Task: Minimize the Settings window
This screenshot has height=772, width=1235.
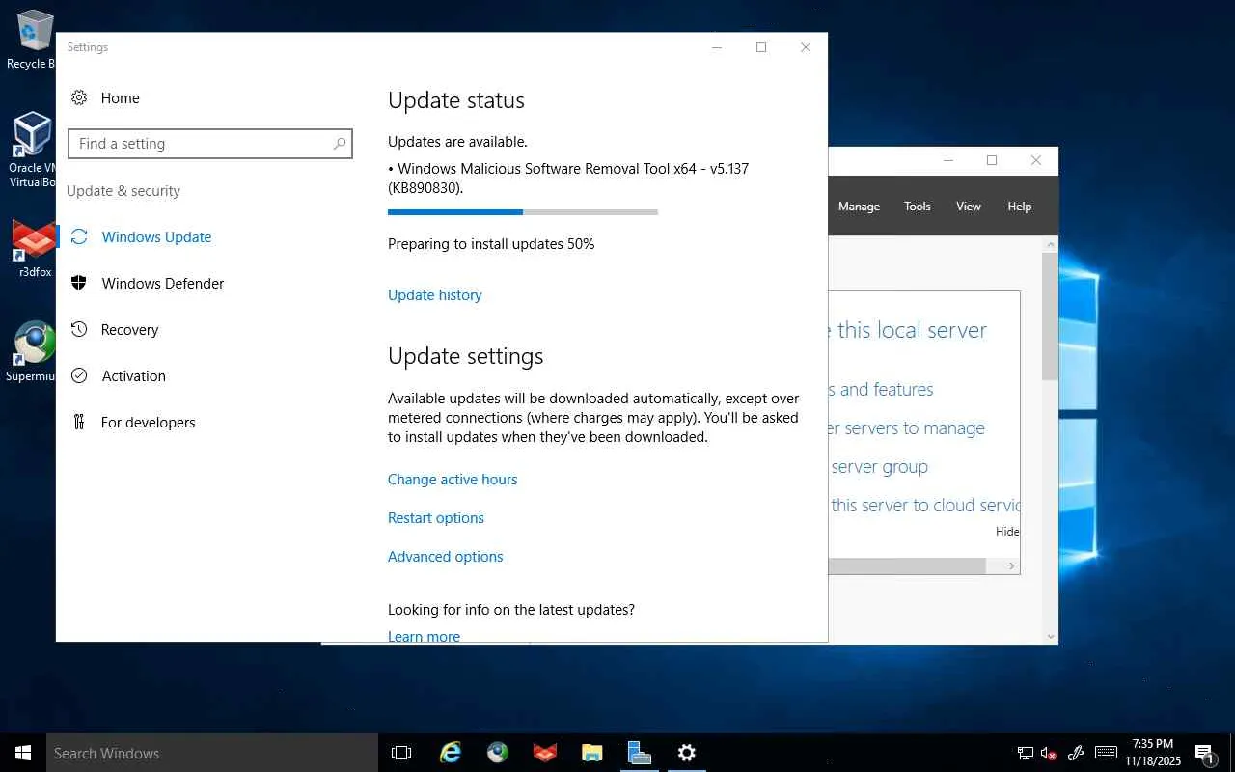Action: click(717, 47)
